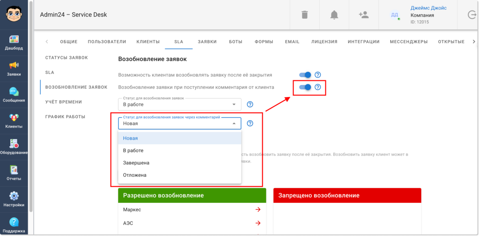
Task: Toggle reopening on client comment
Action: point(305,87)
